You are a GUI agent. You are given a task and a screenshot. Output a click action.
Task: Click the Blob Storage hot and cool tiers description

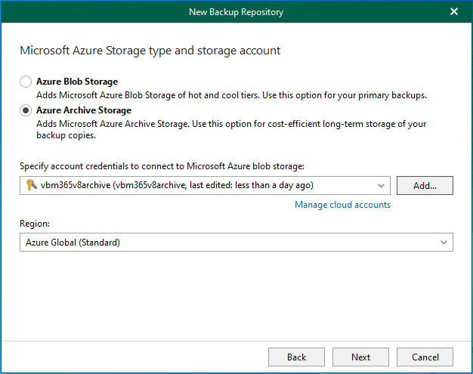[x=232, y=95]
